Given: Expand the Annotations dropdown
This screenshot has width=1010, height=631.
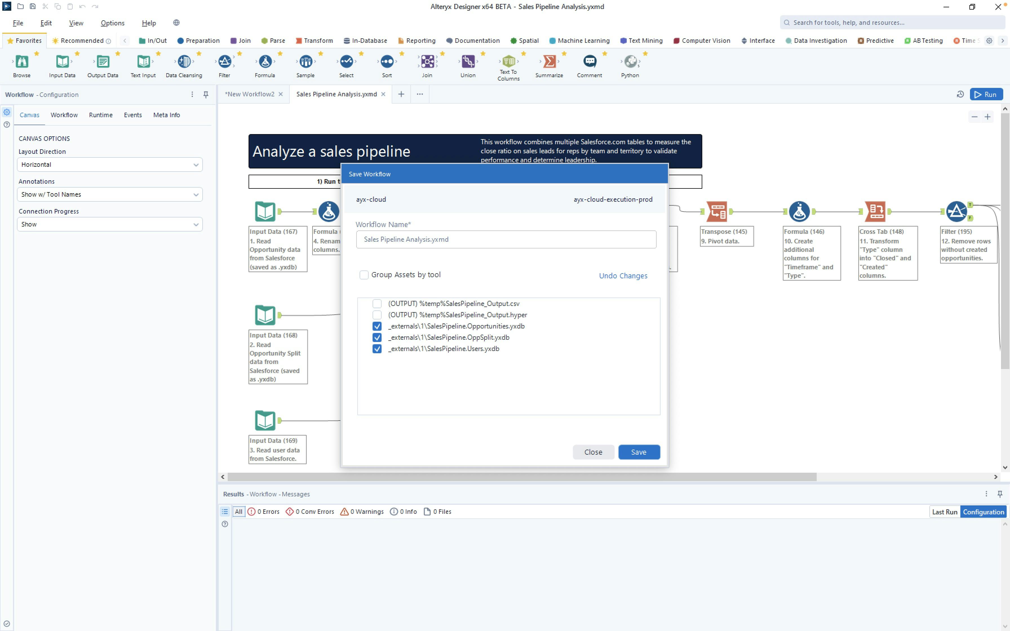Looking at the screenshot, I should coord(110,194).
